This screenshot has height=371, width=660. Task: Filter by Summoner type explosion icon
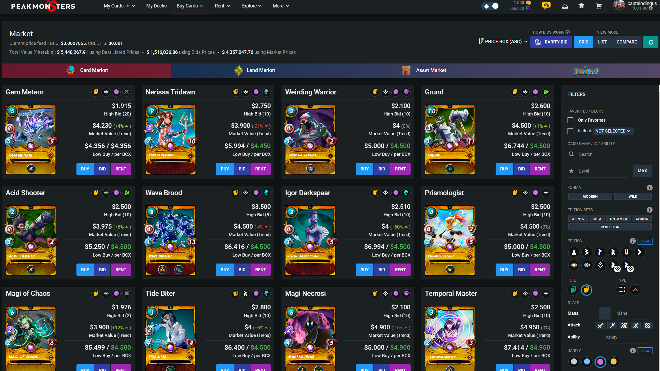coord(635,290)
